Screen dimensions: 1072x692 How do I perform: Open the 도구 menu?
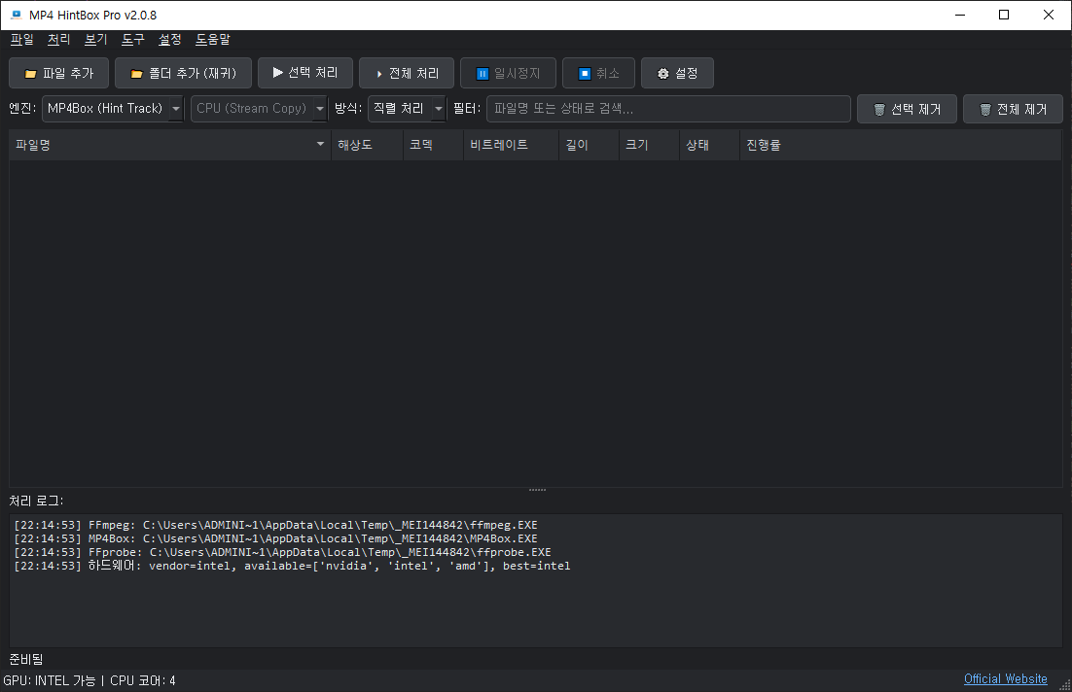(x=132, y=40)
